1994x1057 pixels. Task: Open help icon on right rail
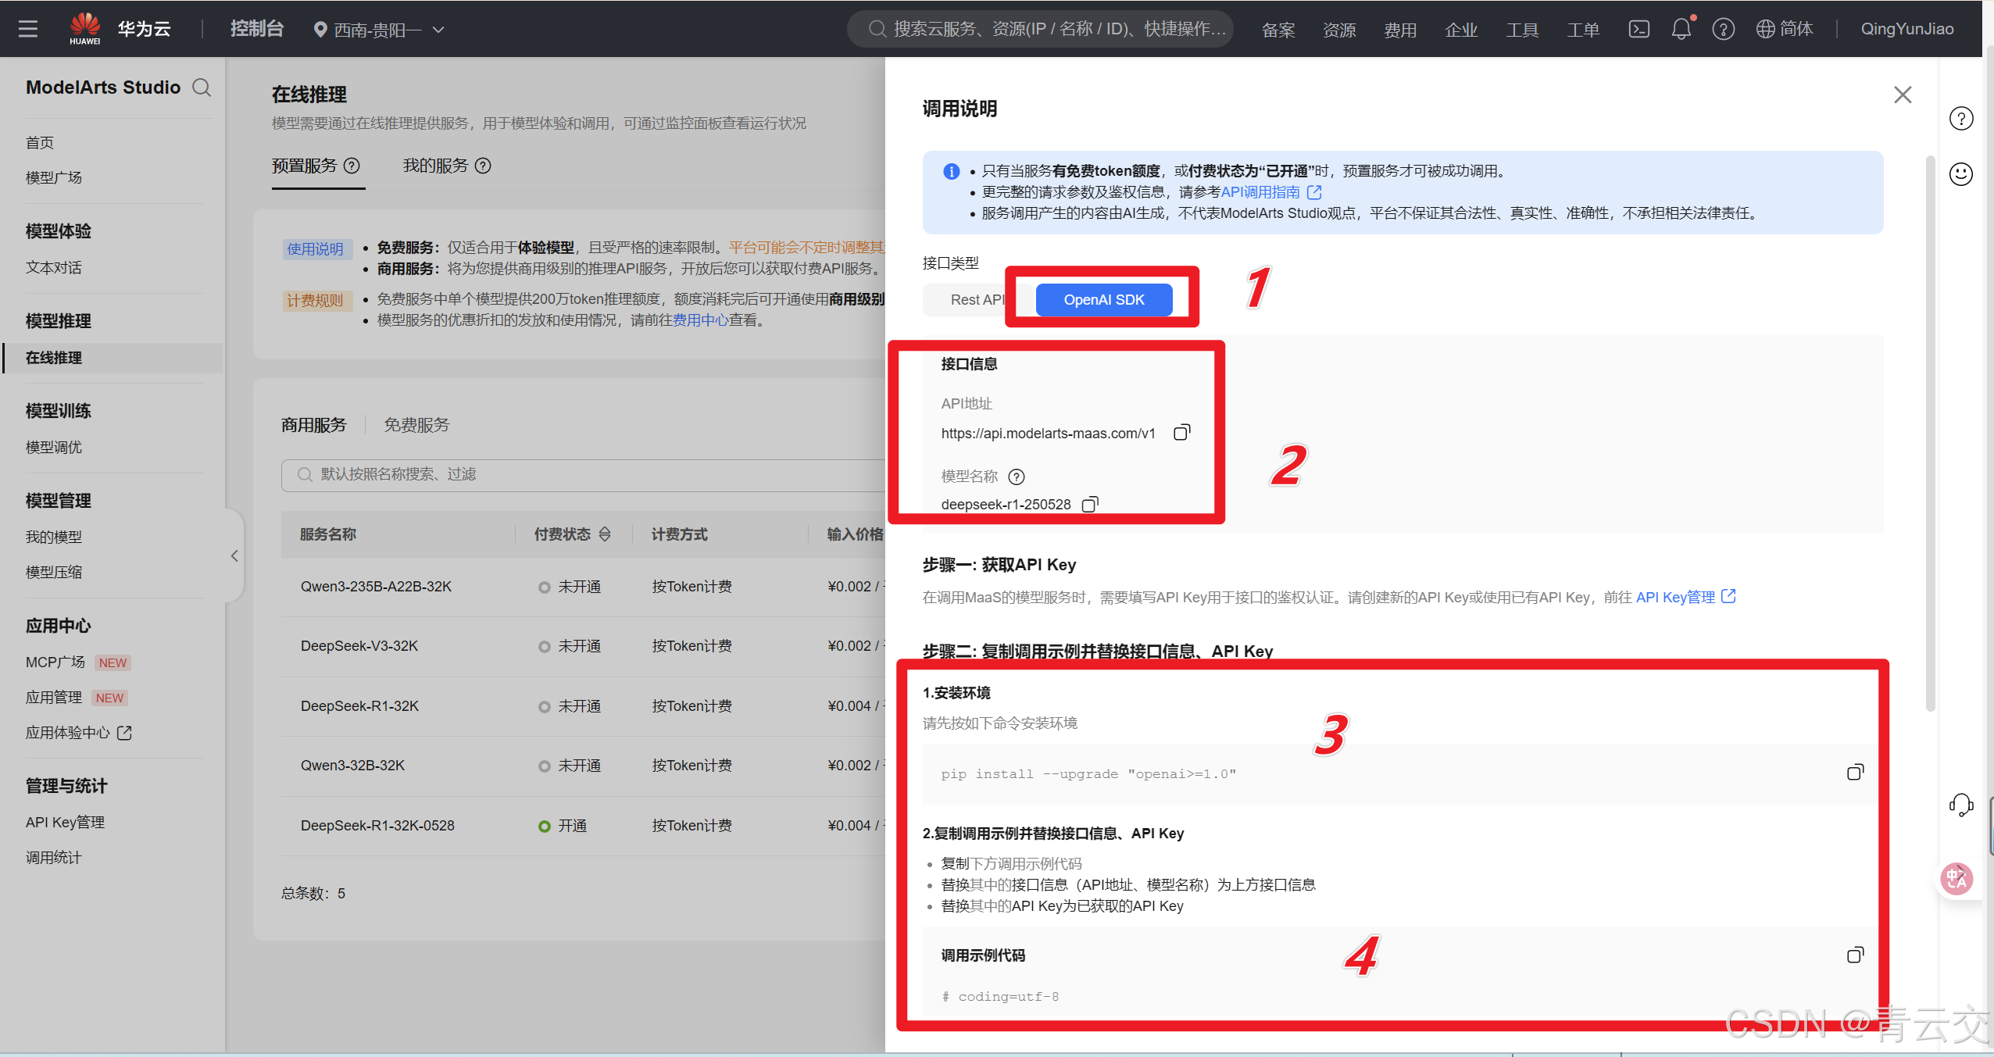tap(1961, 119)
